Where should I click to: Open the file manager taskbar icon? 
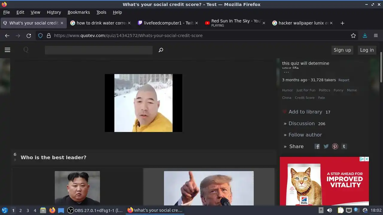pos(43,210)
